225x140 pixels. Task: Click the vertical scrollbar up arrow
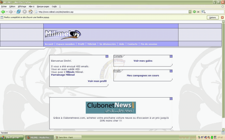point(223,22)
